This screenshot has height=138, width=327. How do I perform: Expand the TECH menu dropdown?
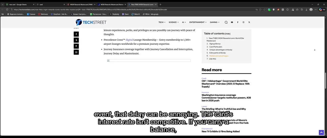[x=162, y=22]
